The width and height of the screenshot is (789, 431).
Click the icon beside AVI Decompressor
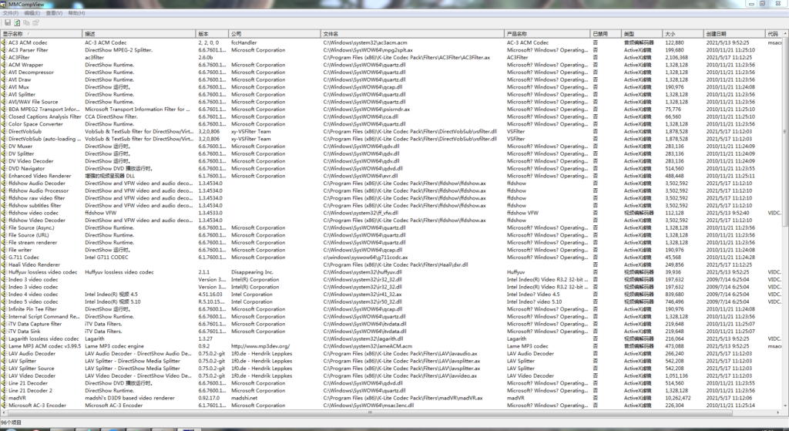pos(4,72)
